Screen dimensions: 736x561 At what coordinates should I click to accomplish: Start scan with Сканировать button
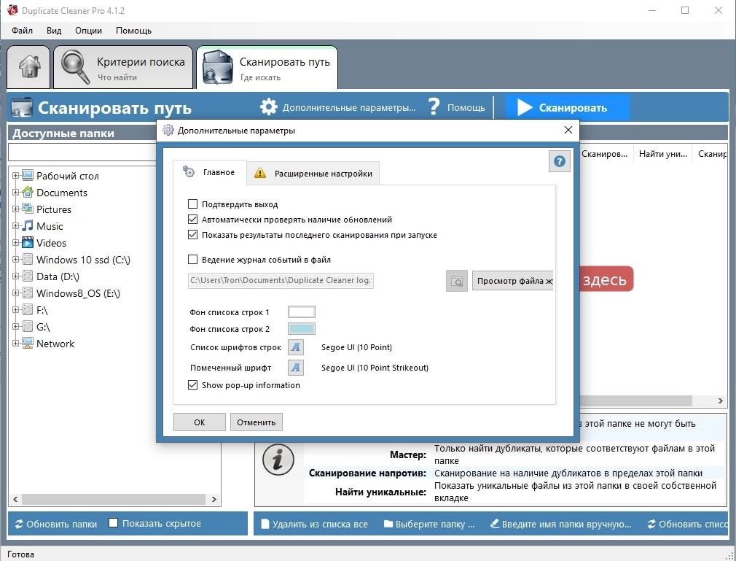566,107
